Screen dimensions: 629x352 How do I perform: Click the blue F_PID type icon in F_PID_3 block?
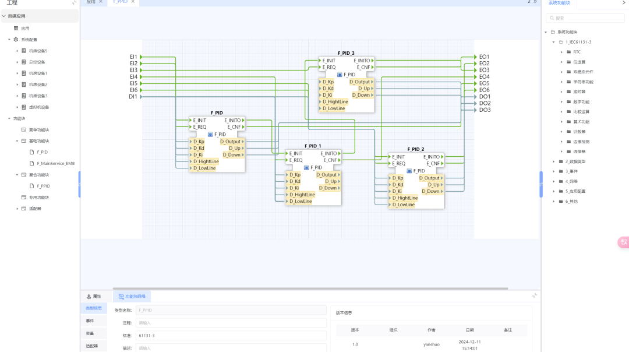340,75
